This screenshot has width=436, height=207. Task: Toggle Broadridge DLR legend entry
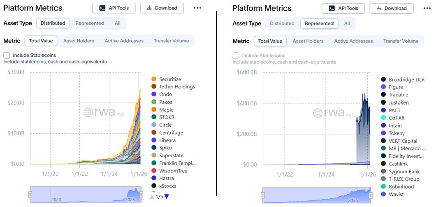click(x=403, y=79)
